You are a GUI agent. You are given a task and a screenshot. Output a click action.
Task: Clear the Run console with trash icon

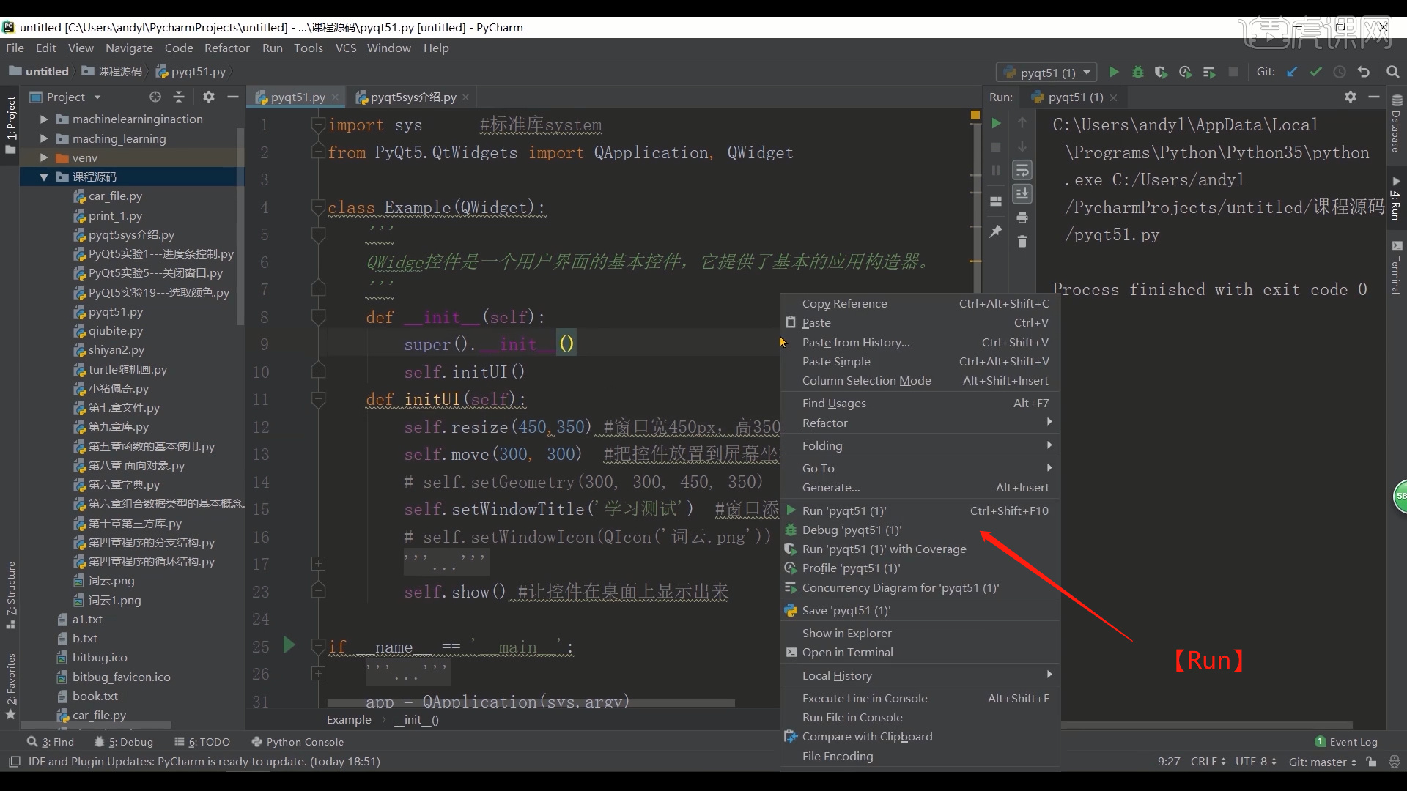coord(1022,241)
